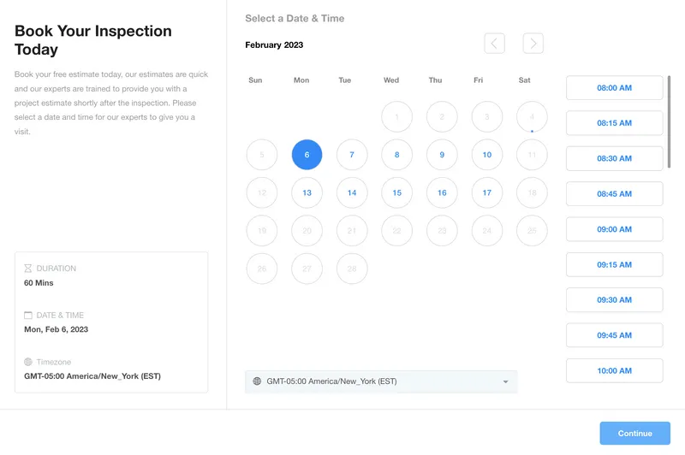The width and height of the screenshot is (685, 455).
Task: Pick February 13 on the calendar
Action: pyautogui.click(x=307, y=192)
